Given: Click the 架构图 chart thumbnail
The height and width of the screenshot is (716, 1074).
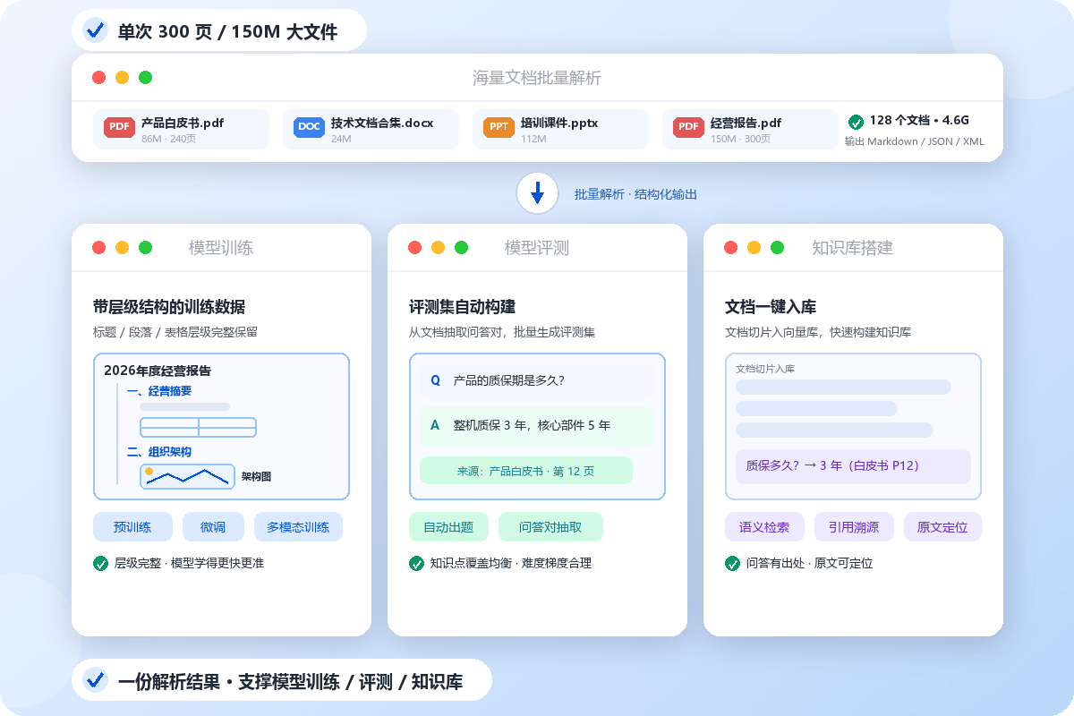Looking at the screenshot, I should [x=187, y=476].
